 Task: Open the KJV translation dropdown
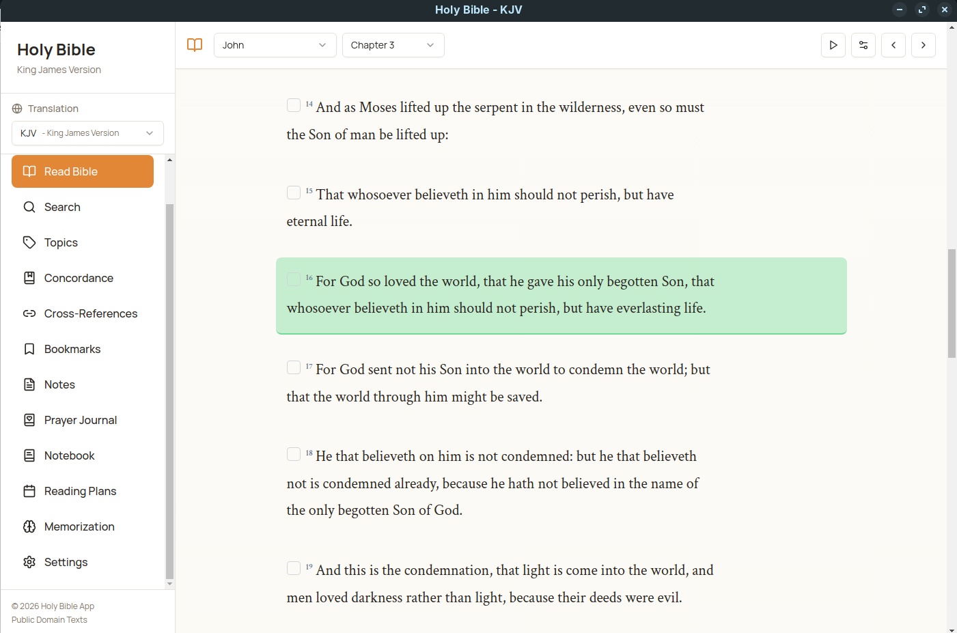(87, 133)
